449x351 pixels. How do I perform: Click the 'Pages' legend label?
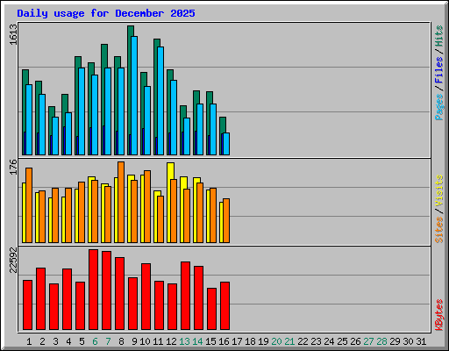pyautogui.click(x=438, y=107)
